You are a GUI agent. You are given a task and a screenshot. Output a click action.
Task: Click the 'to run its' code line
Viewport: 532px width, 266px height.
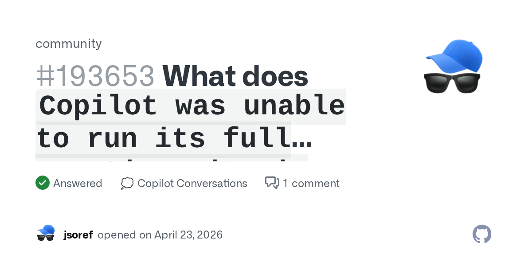click(121, 138)
